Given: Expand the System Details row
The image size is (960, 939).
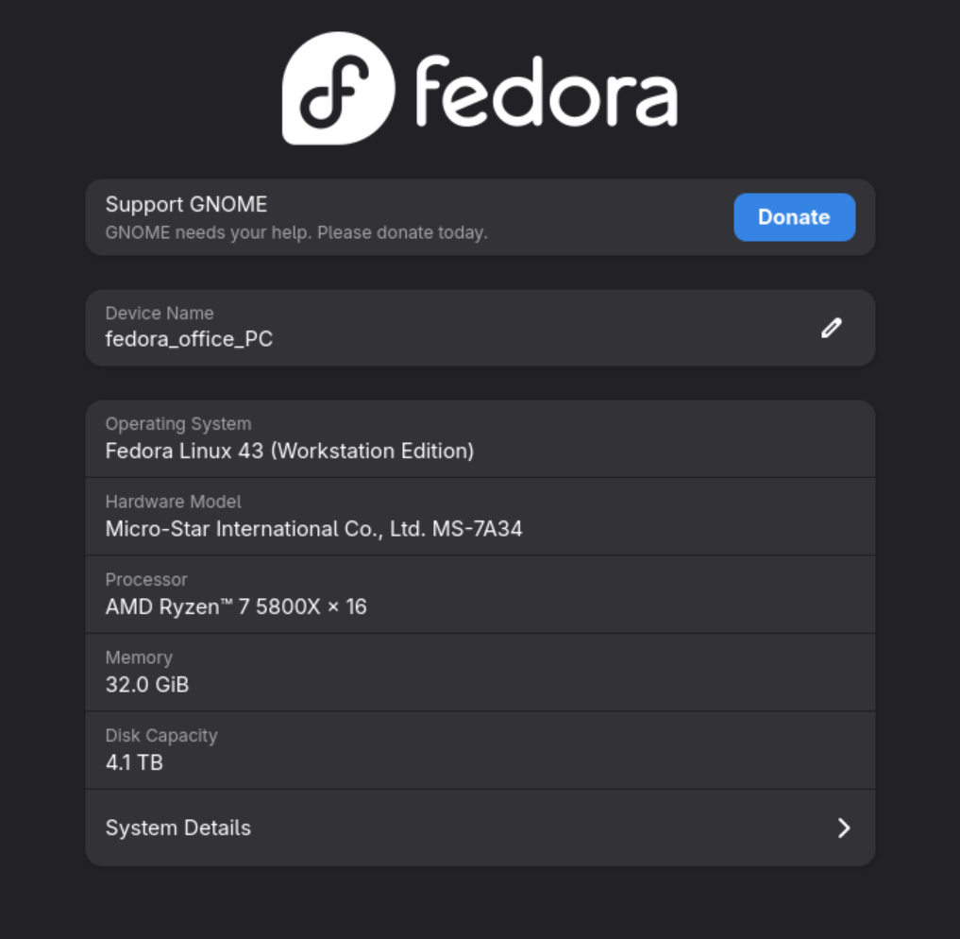Looking at the screenshot, I should tap(480, 828).
